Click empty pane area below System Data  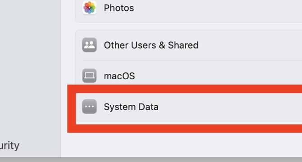click(181, 145)
